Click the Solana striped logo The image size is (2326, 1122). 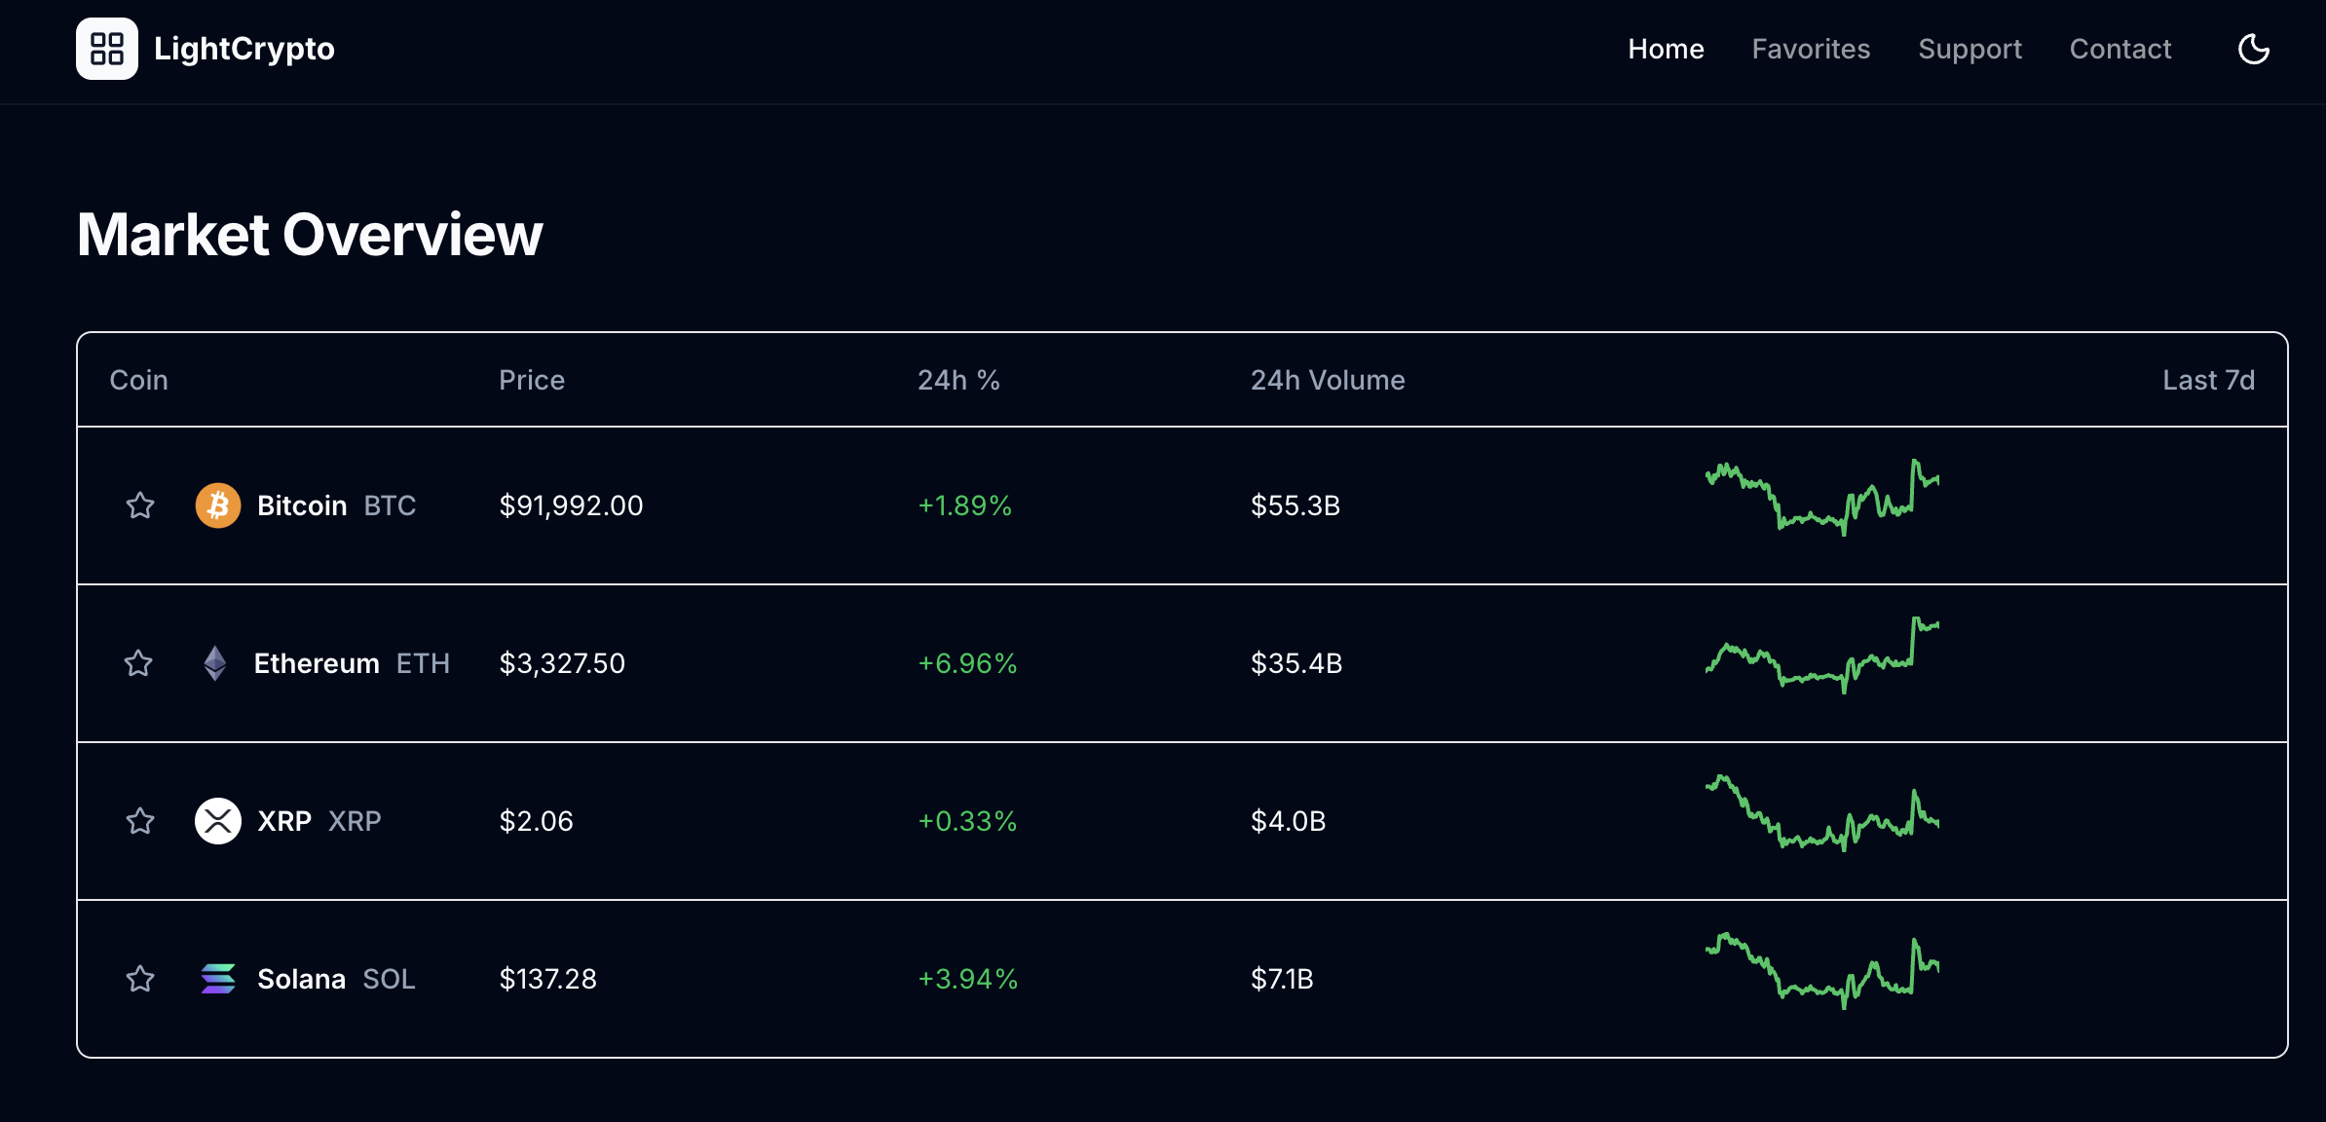click(218, 979)
